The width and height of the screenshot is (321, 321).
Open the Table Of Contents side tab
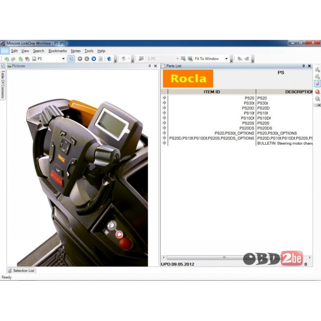tap(3, 81)
